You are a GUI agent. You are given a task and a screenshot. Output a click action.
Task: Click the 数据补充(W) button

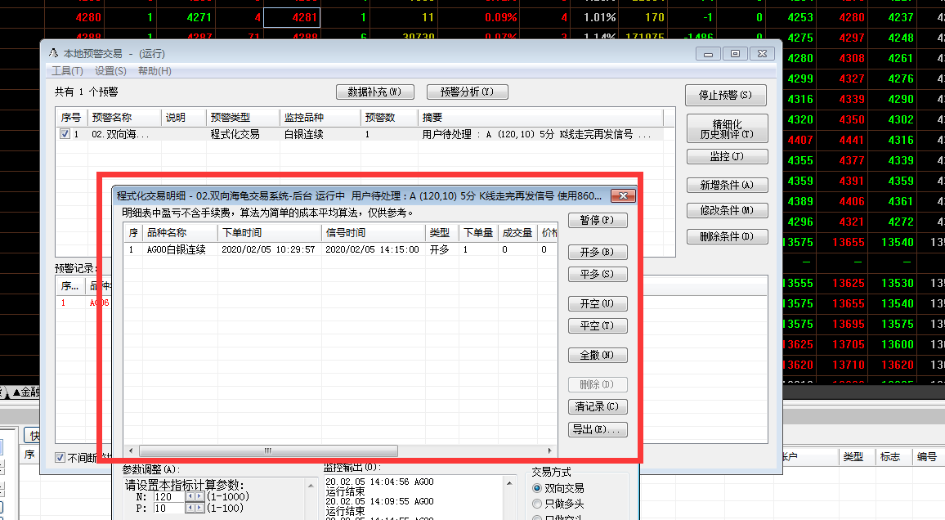pos(375,92)
